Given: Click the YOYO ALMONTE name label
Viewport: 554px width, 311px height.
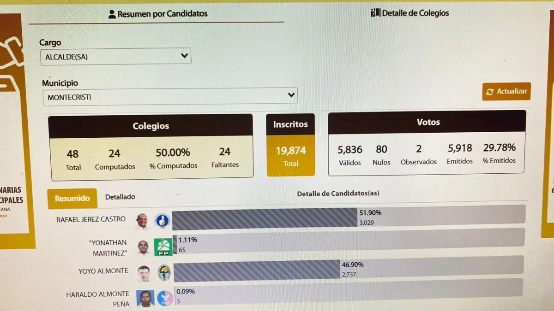Looking at the screenshot, I should tap(103, 271).
